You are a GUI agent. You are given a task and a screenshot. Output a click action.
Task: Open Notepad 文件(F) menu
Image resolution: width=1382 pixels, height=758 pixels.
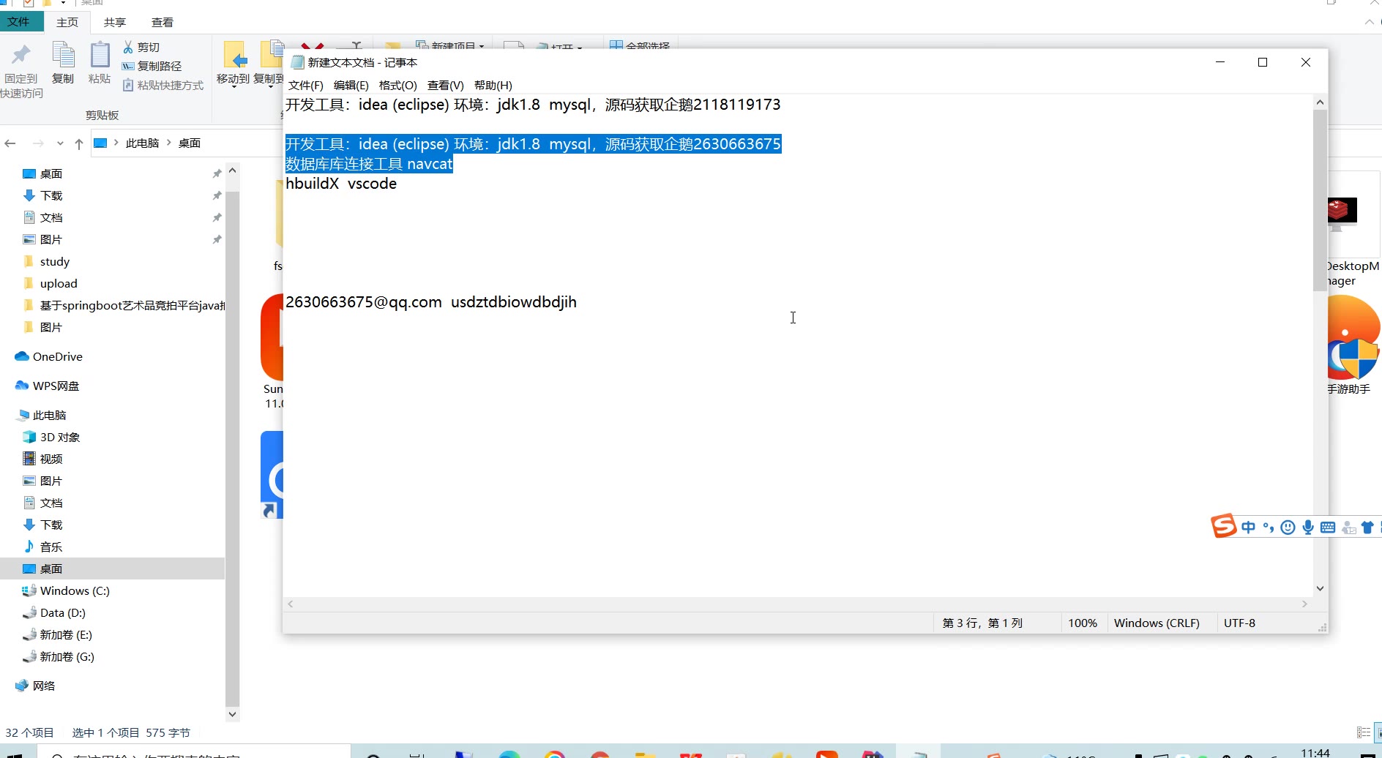tap(306, 85)
